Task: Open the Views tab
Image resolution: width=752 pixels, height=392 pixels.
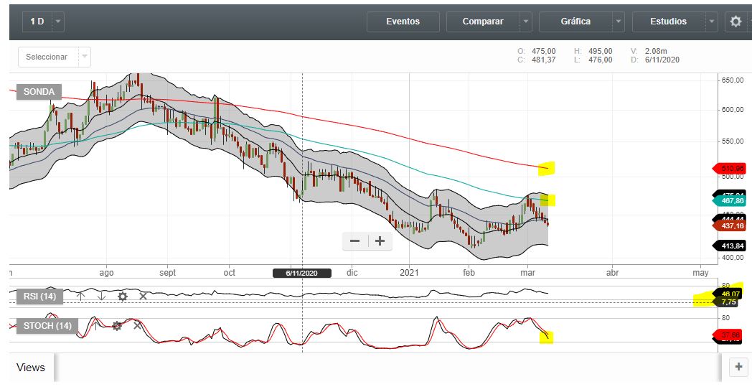Action: point(31,368)
